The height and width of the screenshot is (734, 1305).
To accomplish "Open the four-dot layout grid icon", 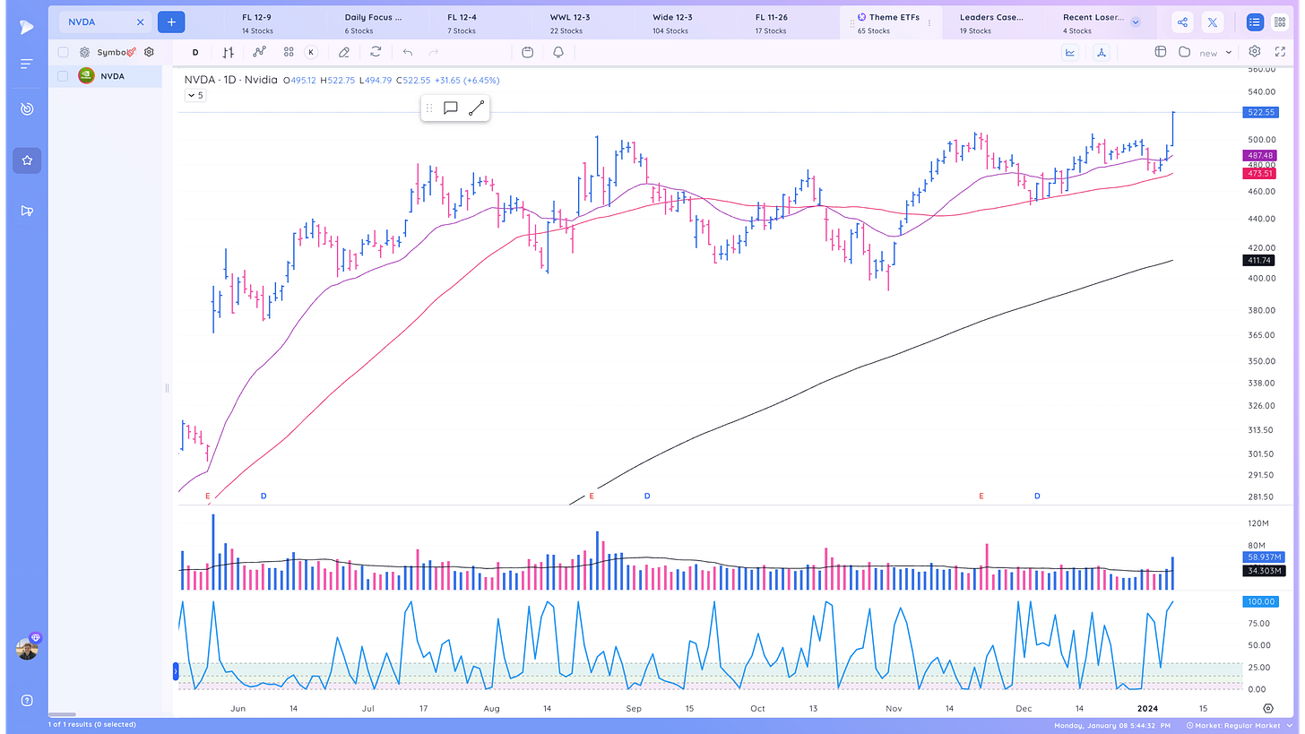I will point(289,53).
